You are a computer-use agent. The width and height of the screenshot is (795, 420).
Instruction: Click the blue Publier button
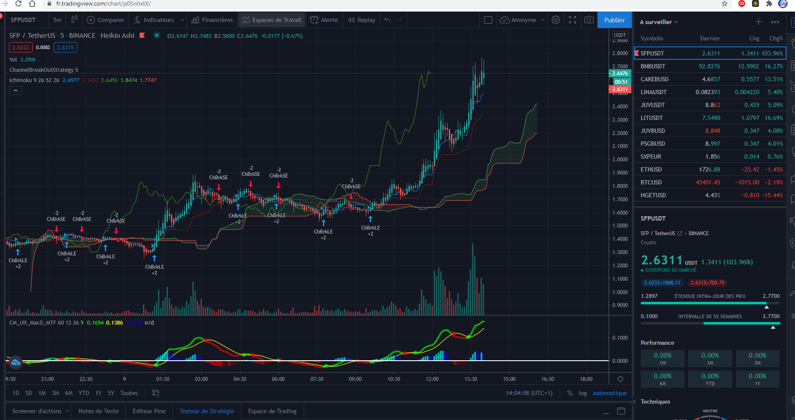(615, 20)
